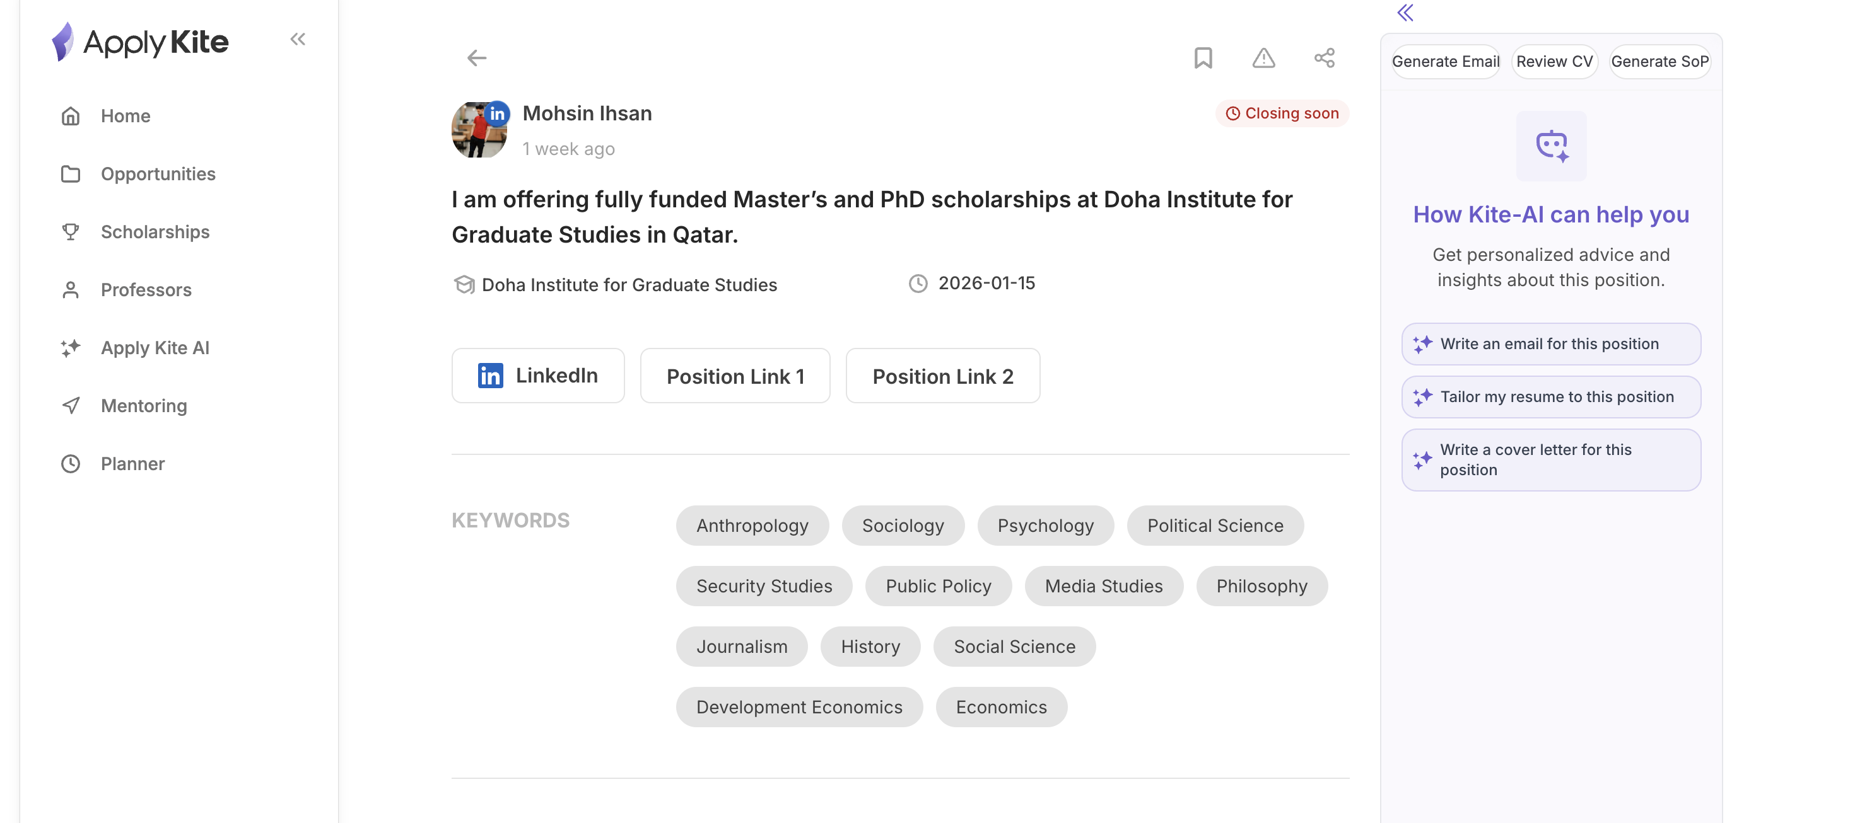Collapse the left sidebar
1867x823 pixels.
click(x=298, y=39)
